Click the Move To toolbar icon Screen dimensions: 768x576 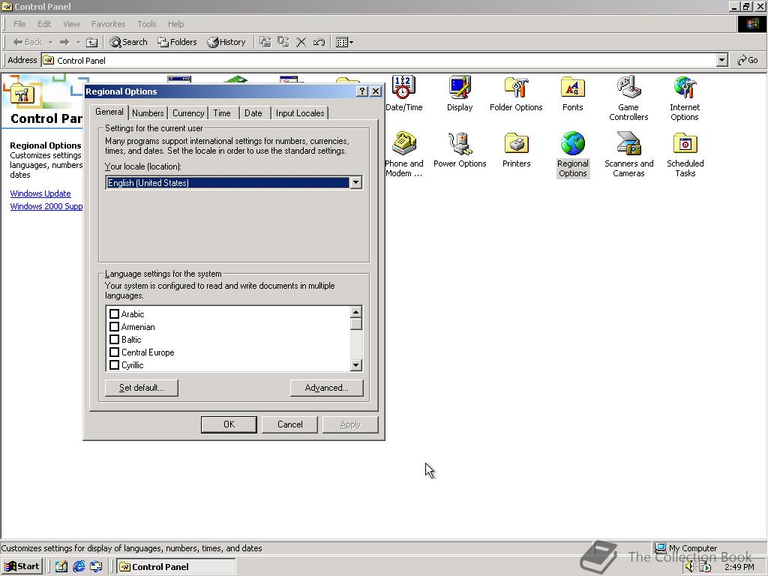point(265,42)
